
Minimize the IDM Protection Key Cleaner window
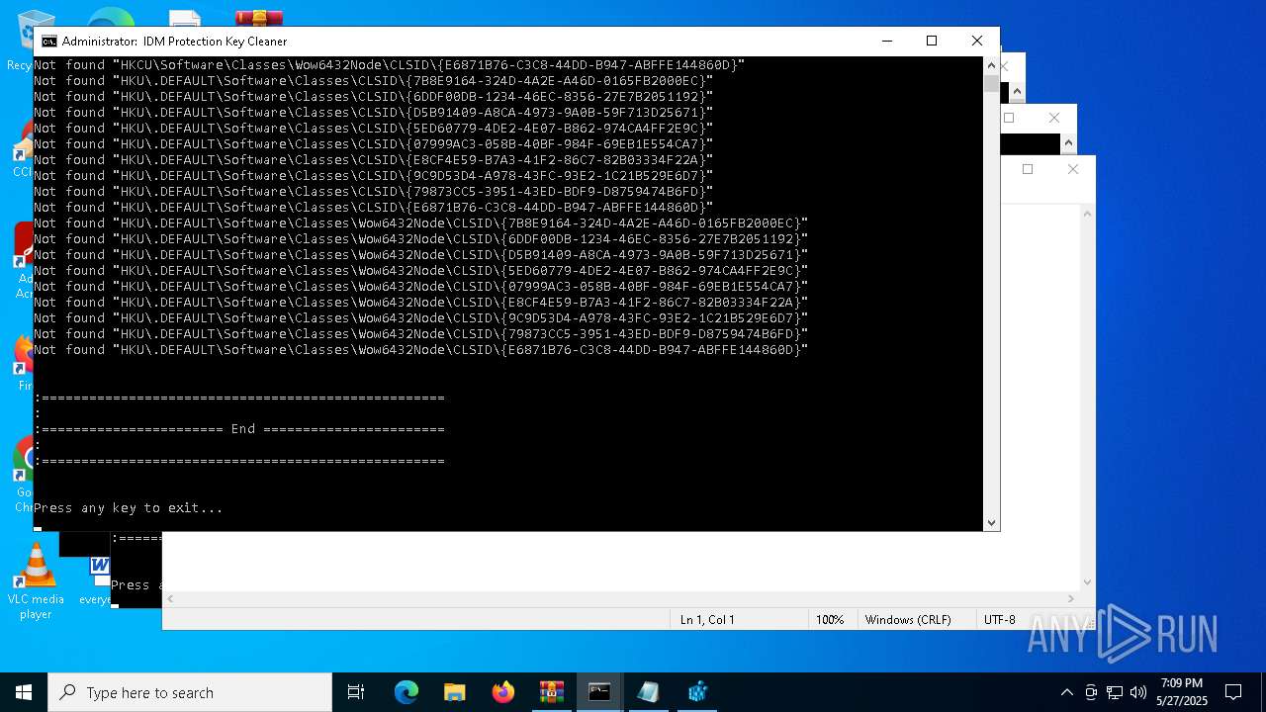click(x=886, y=41)
